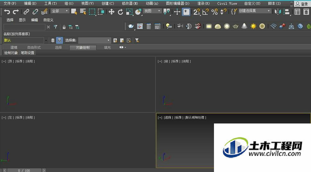Toggle the Layer Explorer icon
The image size is (311, 172).
[x=306, y=12]
